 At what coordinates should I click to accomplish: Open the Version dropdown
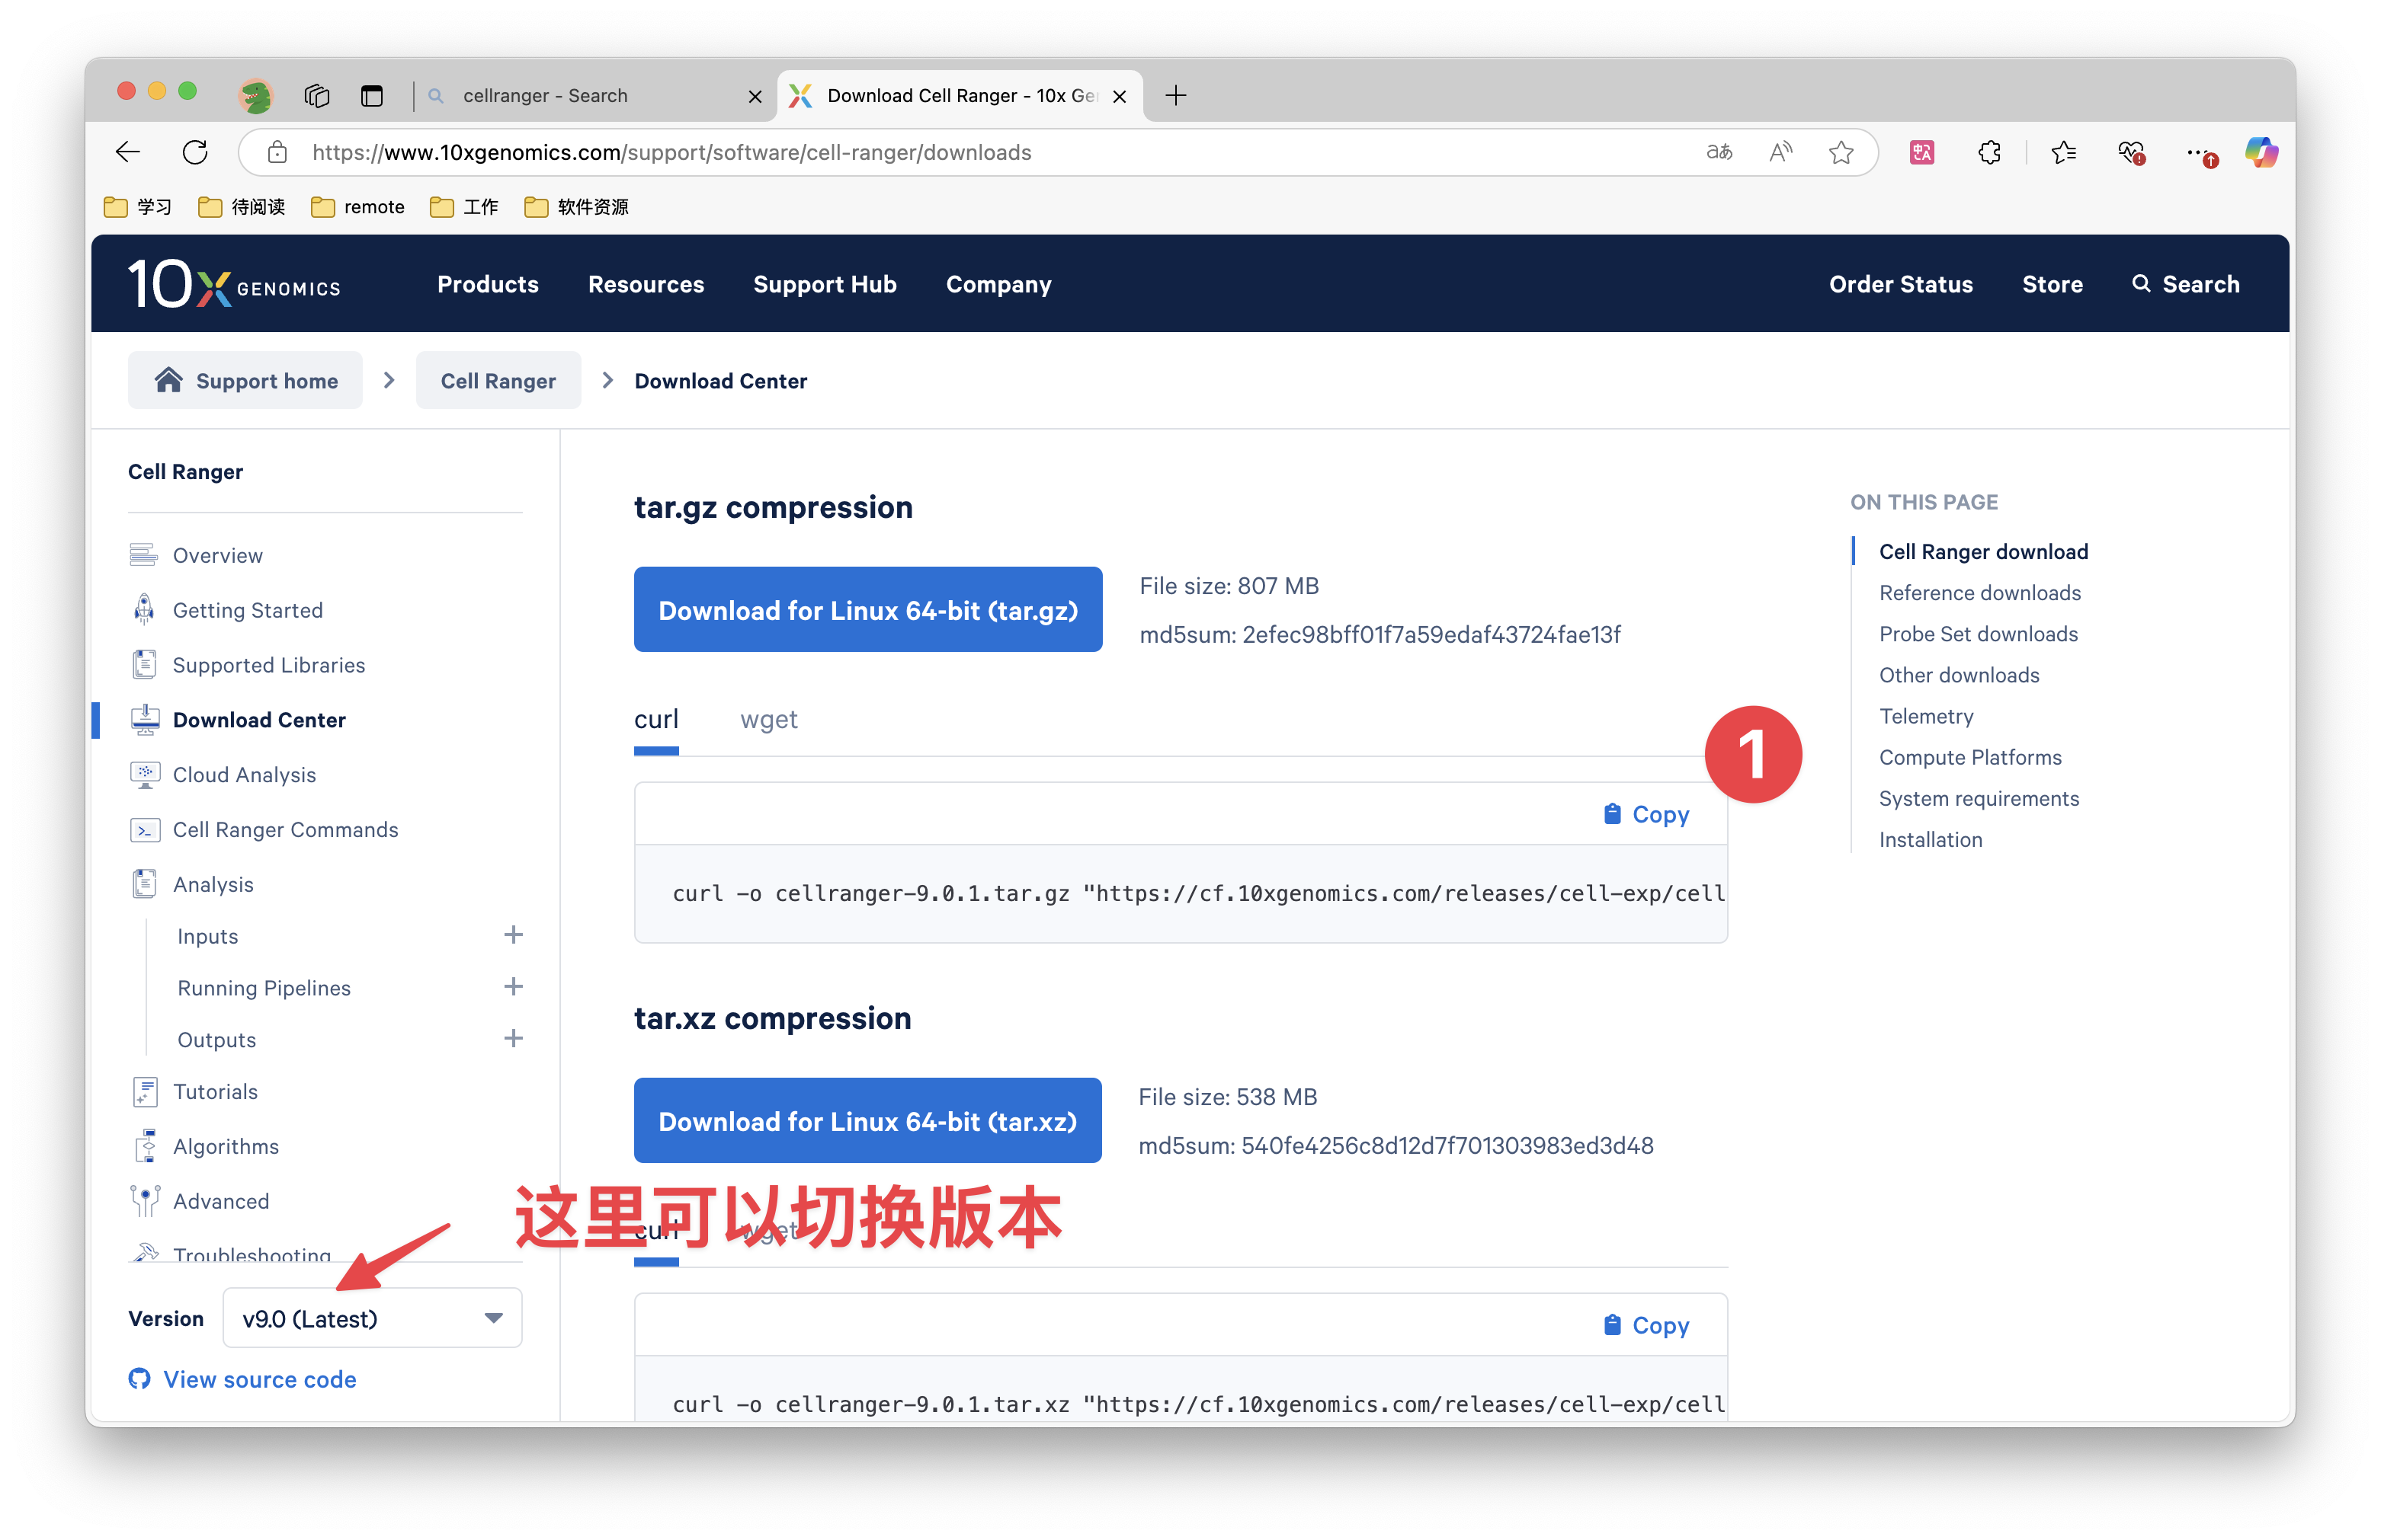[x=372, y=1318]
